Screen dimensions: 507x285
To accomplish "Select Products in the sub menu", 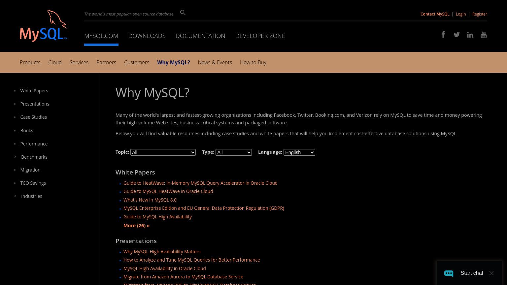I will [30, 62].
